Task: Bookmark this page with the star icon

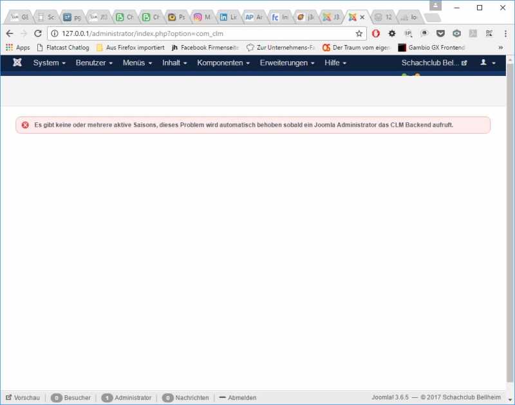Action: pyautogui.click(x=359, y=33)
